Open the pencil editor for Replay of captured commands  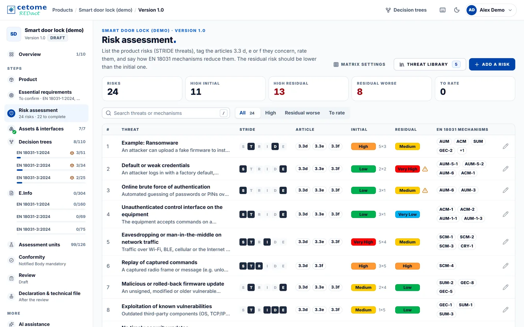tap(505, 266)
